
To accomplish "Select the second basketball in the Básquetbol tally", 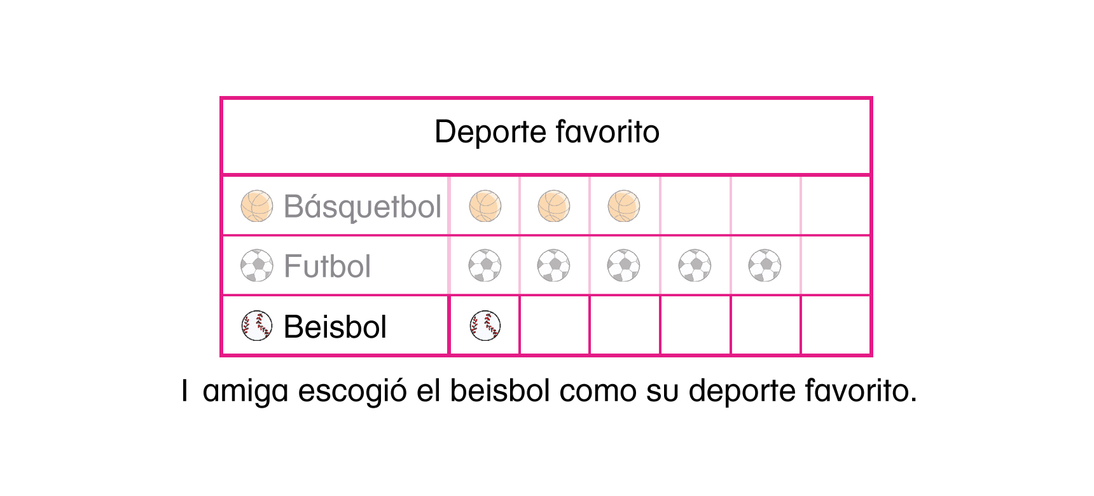I will click(x=554, y=206).
